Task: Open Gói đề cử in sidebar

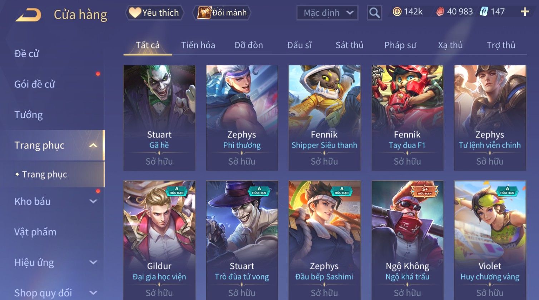Action: (x=35, y=84)
